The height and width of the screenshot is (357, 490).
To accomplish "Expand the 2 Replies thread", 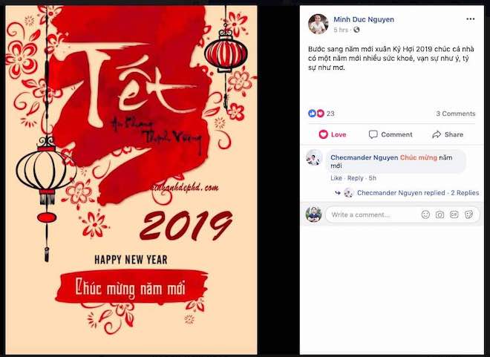I will point(465,193).
